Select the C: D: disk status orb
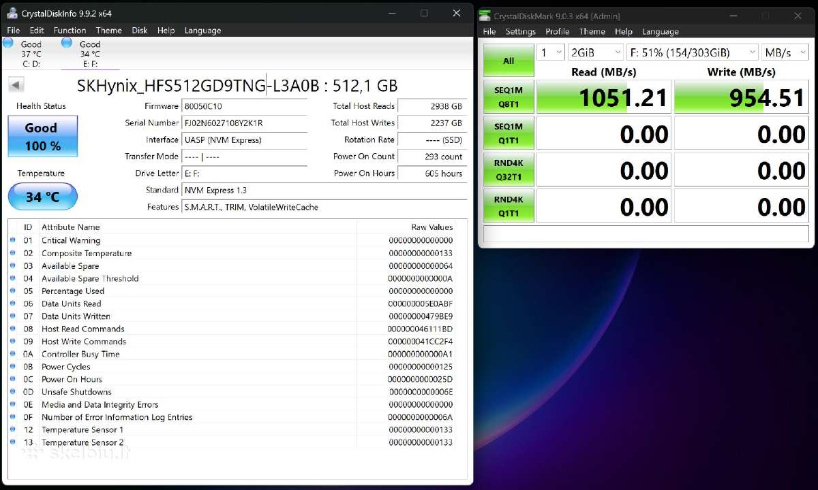 [x=8, y=43]
